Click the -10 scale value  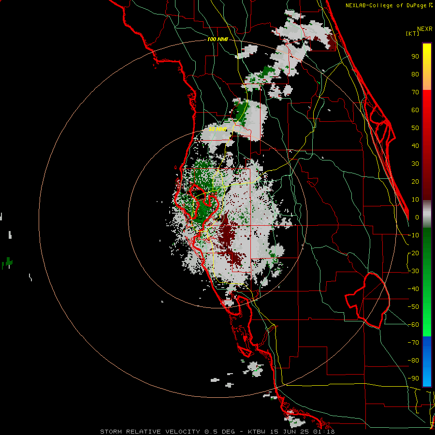[413, 235]
